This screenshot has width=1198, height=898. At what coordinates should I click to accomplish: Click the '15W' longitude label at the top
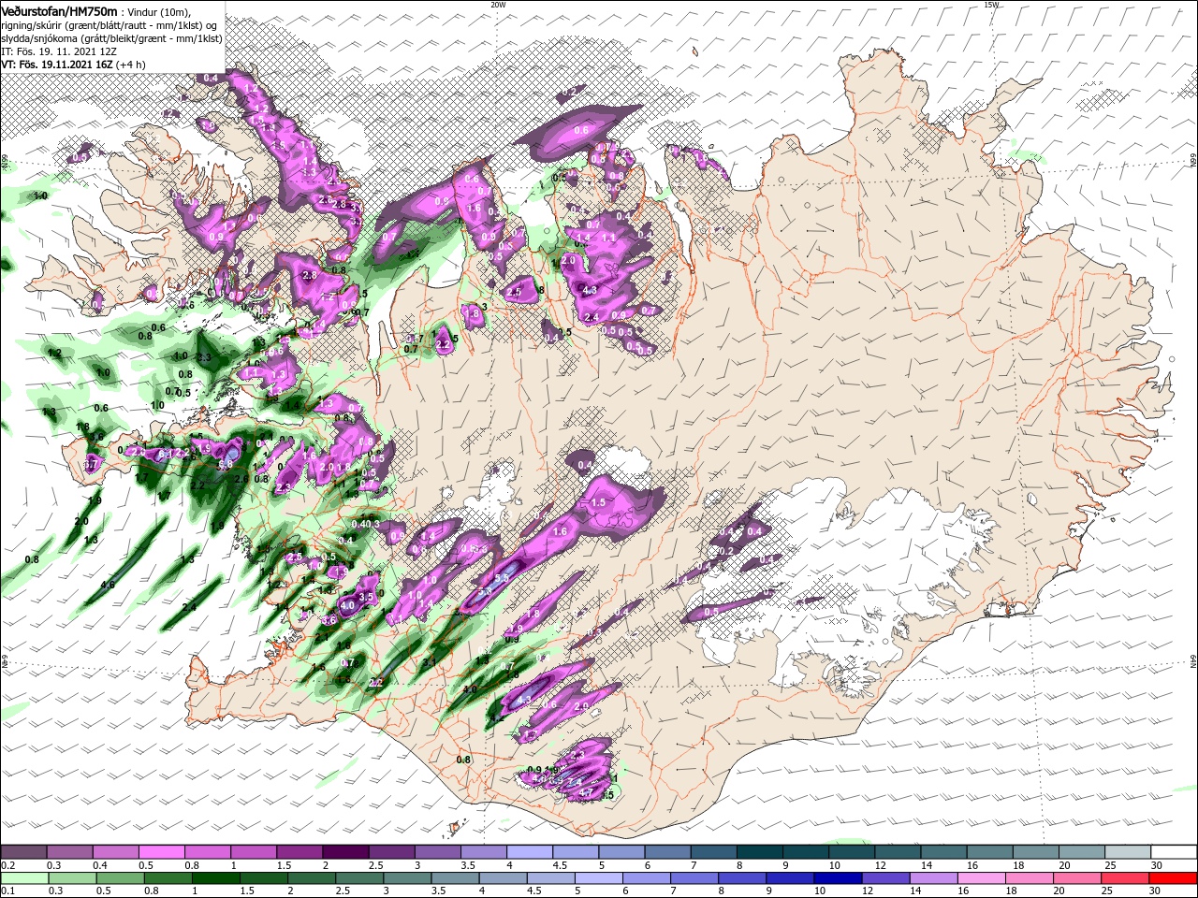point(991,4)
